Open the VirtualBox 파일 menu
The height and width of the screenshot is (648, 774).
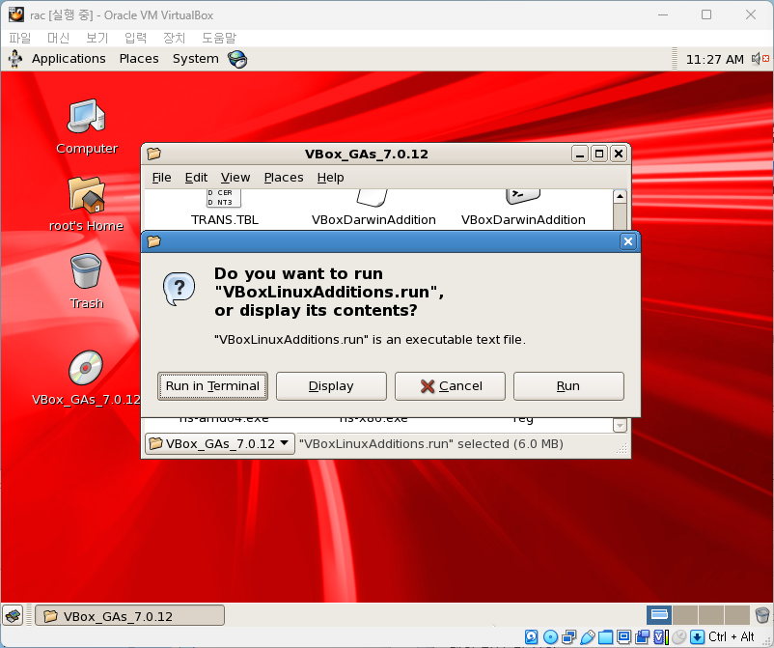19,38
